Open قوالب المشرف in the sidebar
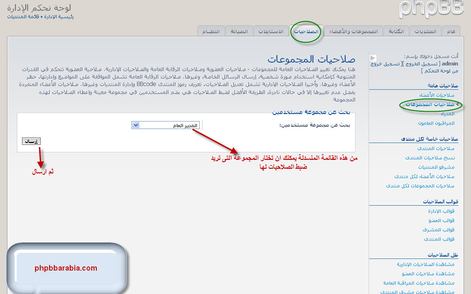The height and width of the screenshot is (294, 471). [x=439, y=230]
